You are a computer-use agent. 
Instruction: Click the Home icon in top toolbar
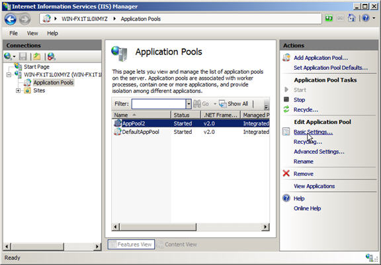[x=351, y=18]
